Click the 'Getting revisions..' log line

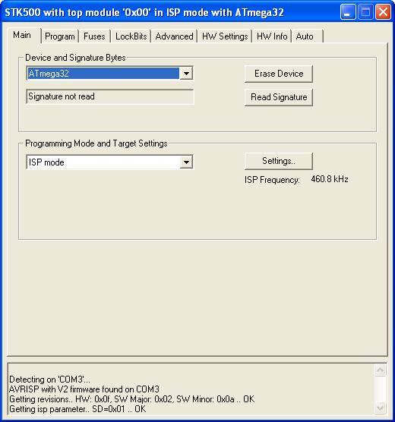[131, 399]
